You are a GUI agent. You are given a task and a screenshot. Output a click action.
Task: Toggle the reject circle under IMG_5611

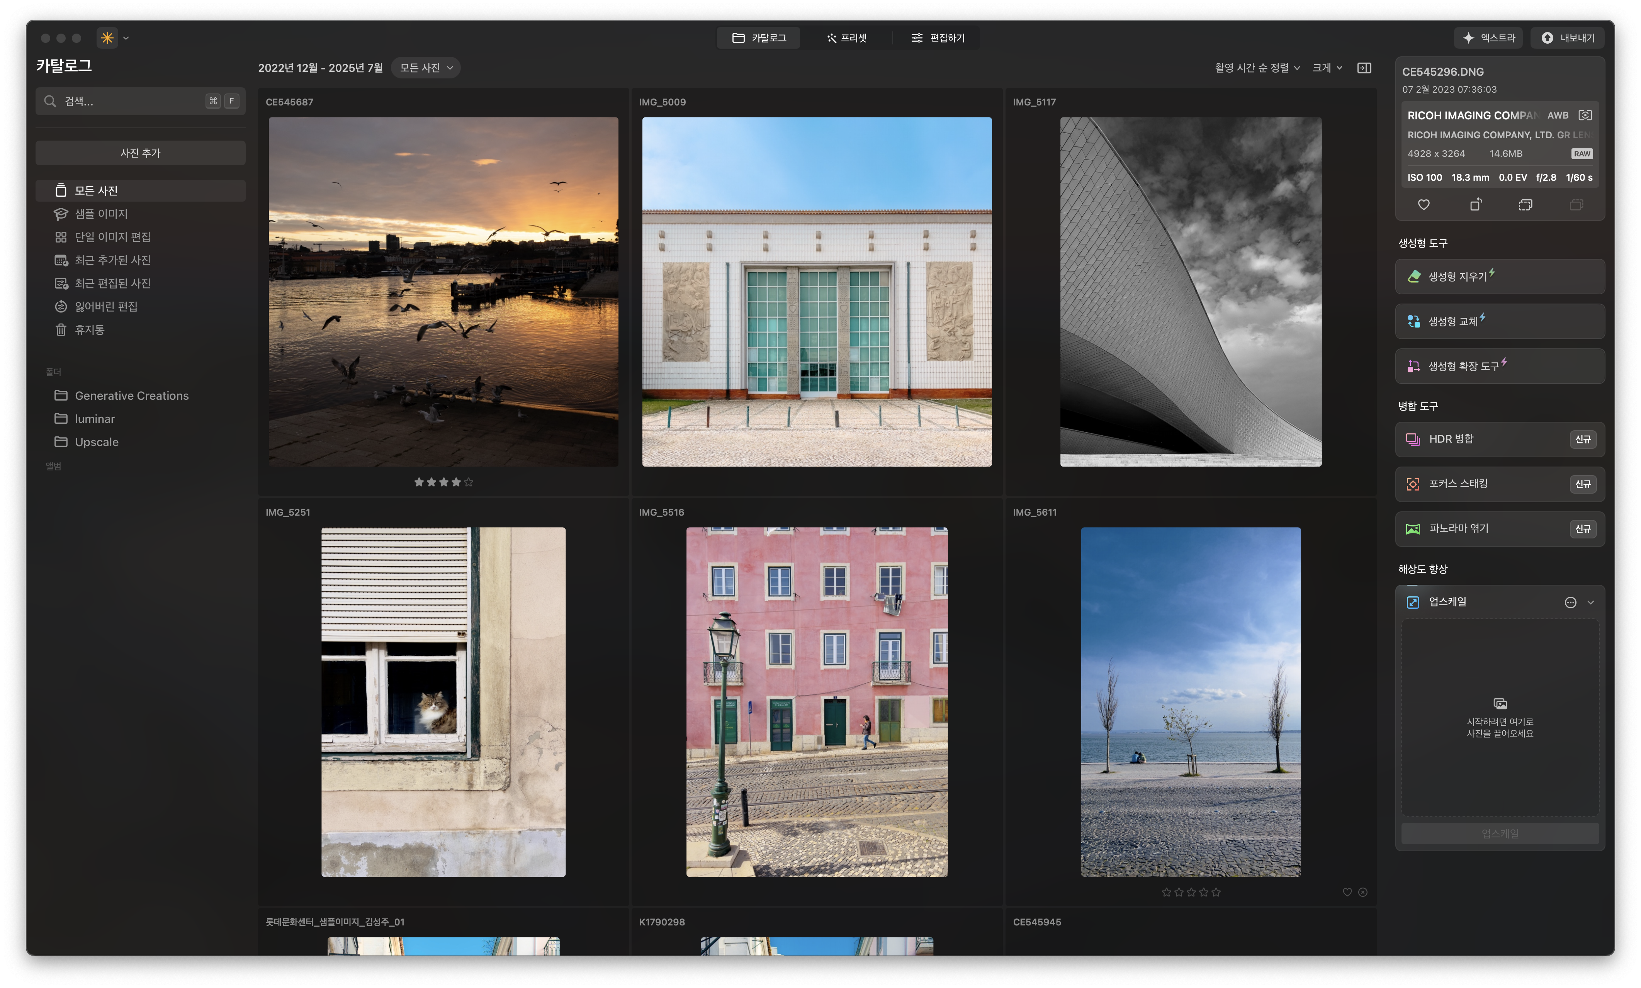pos(1363,892)
